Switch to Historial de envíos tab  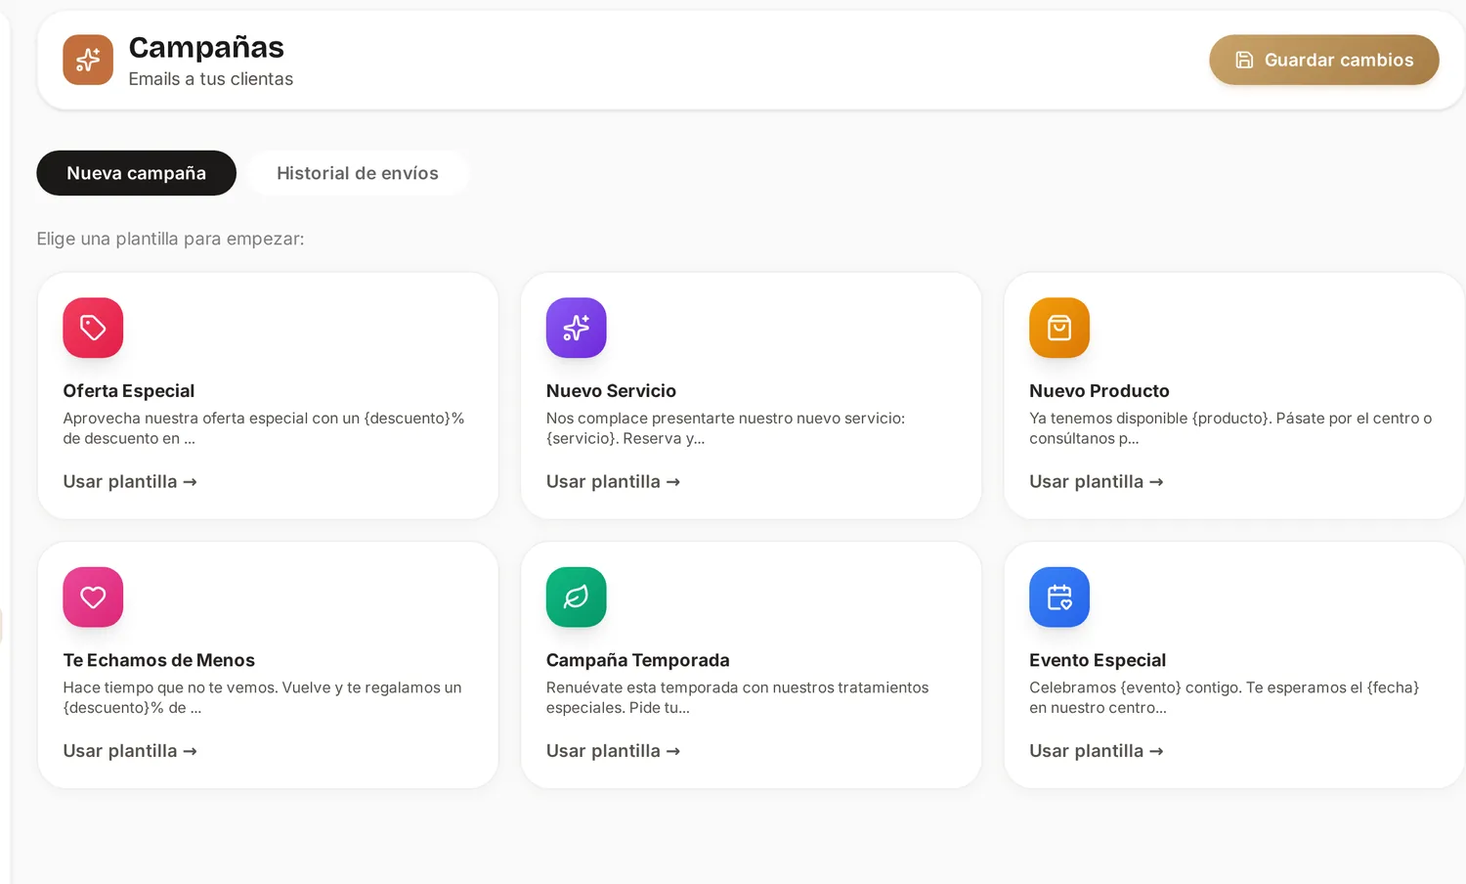point(358,173)
